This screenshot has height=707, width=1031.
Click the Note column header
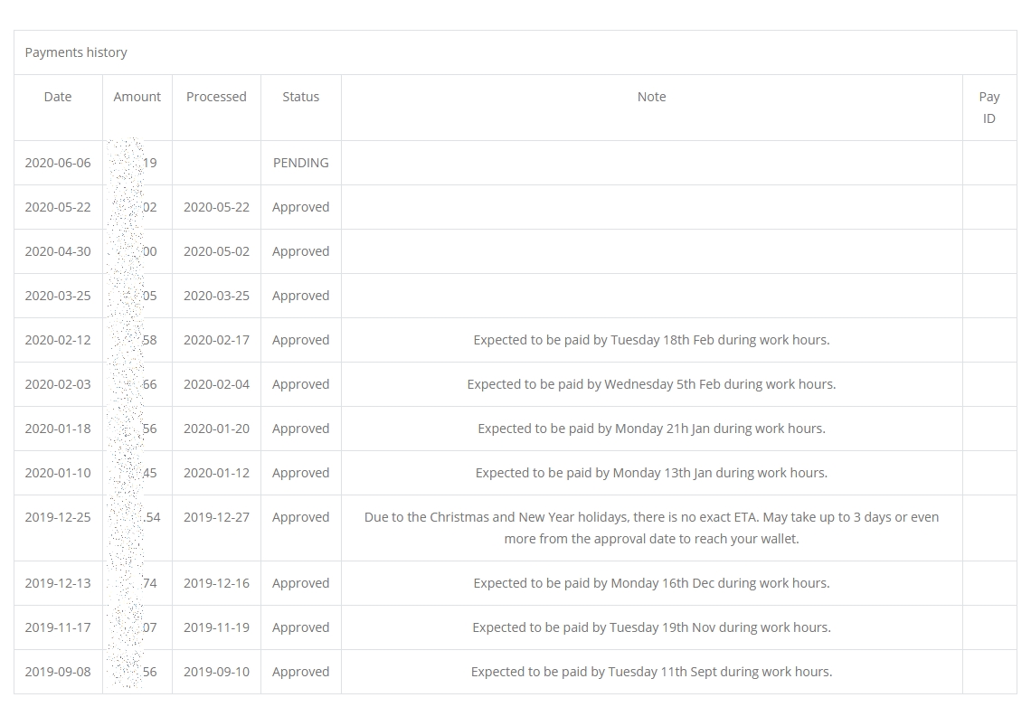[x=651, y=97]
